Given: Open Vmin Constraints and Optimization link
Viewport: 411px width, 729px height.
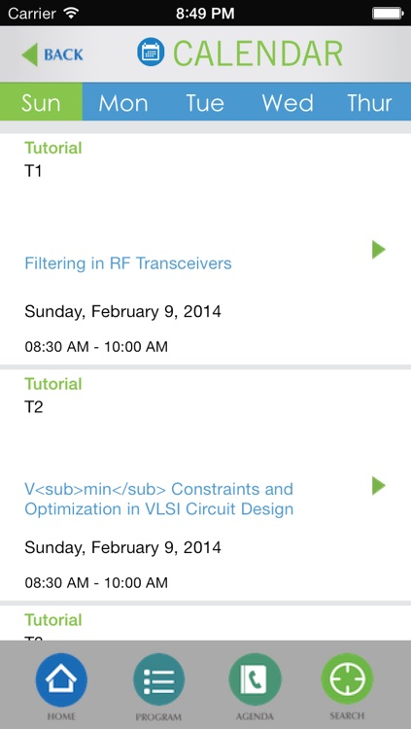Looking at the screenshot, I should click(159, 499).
